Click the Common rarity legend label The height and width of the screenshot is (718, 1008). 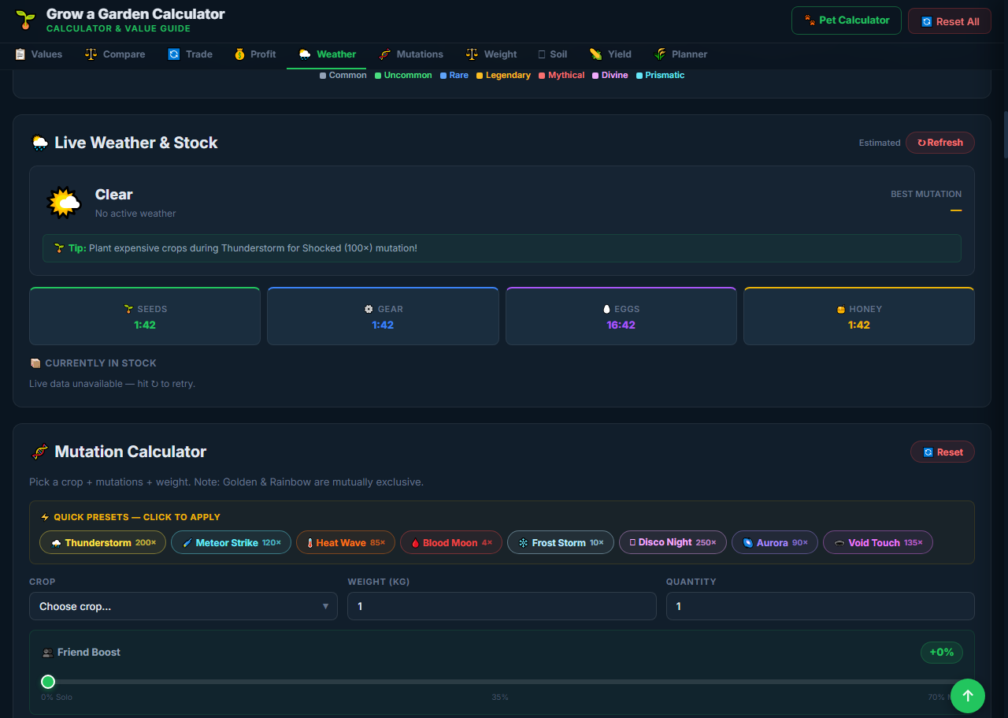pos(343,75)
